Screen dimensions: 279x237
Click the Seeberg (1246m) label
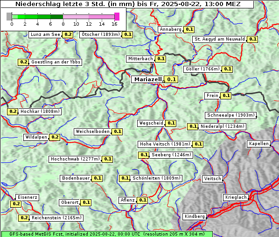(x=171, y=155)
